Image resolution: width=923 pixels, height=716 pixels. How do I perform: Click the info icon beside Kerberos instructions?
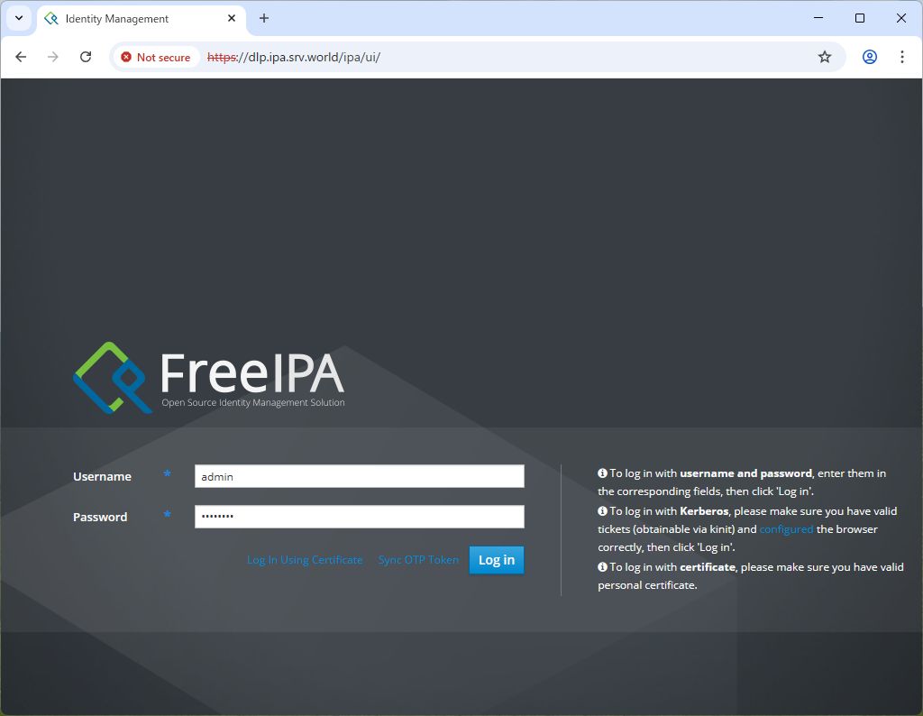pos(602,511)
